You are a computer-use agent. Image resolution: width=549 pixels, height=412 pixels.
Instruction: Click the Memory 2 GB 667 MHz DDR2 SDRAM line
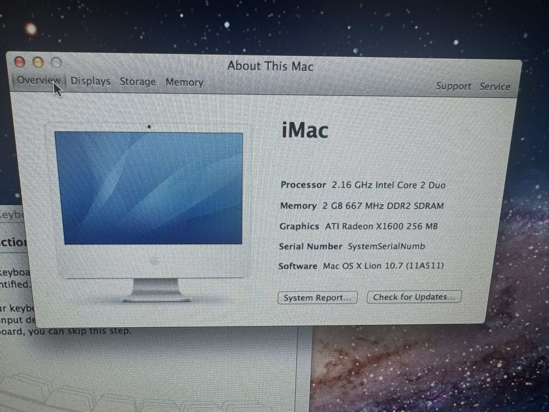coord(362,206)
